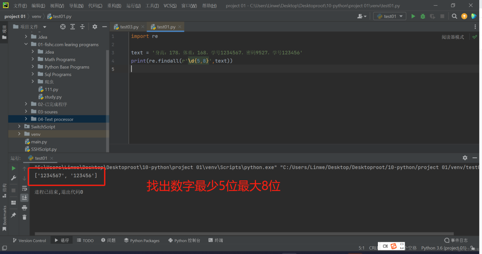The height and width of the screenshot is (254, 482).
Task: Click the wrench settings icon in the run panel
Action: 13,178
